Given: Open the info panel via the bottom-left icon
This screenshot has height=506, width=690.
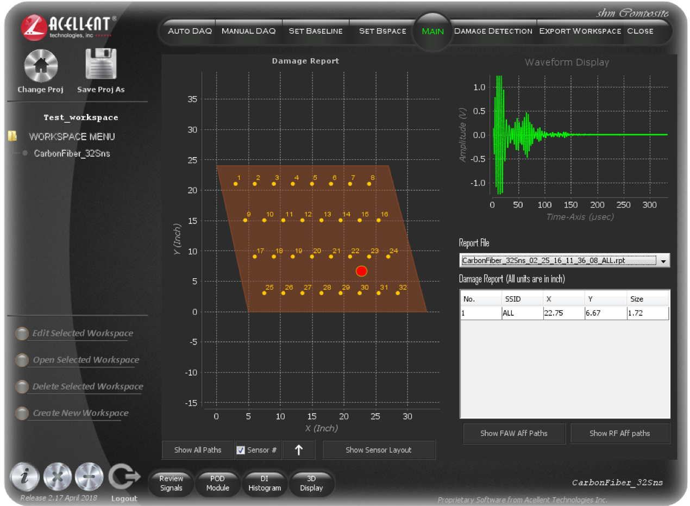Looking at the screenshot, I should click(24, 477).
